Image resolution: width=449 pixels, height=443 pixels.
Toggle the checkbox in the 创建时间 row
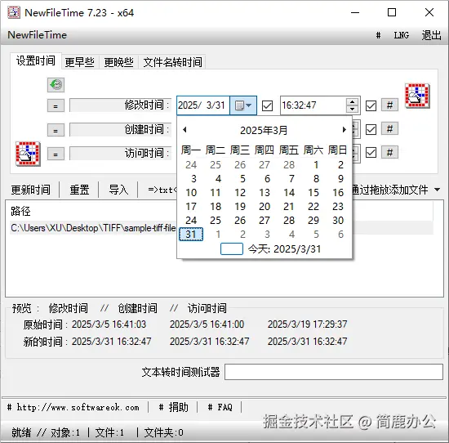point(371,130)
